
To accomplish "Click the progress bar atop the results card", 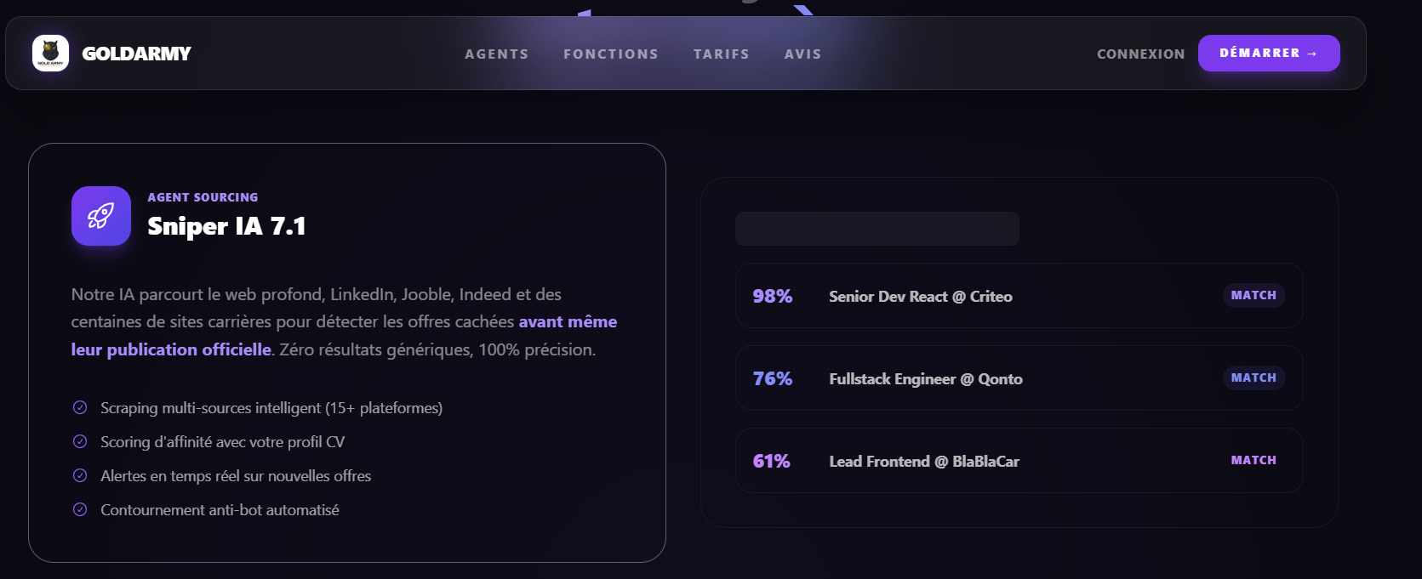I will [877, 229].
